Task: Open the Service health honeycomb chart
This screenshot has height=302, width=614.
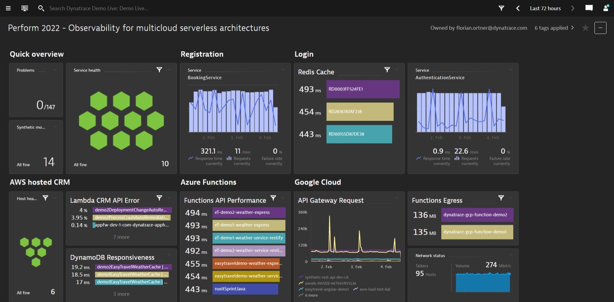Action: click(121, 121)
